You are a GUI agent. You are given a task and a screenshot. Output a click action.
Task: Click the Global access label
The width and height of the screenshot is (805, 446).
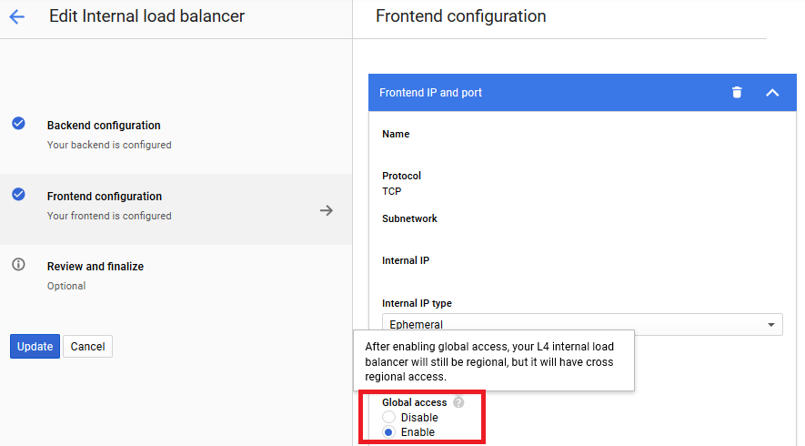(x=415, y=402)
